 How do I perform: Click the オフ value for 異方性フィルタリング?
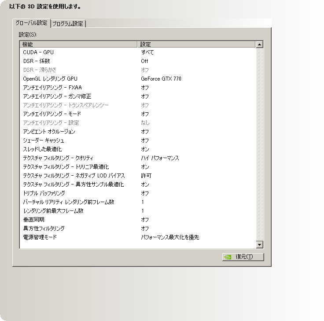(x=145, y=229)
